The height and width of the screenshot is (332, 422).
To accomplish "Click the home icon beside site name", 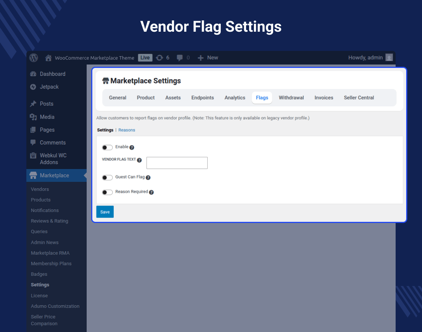I will (49, 58).
